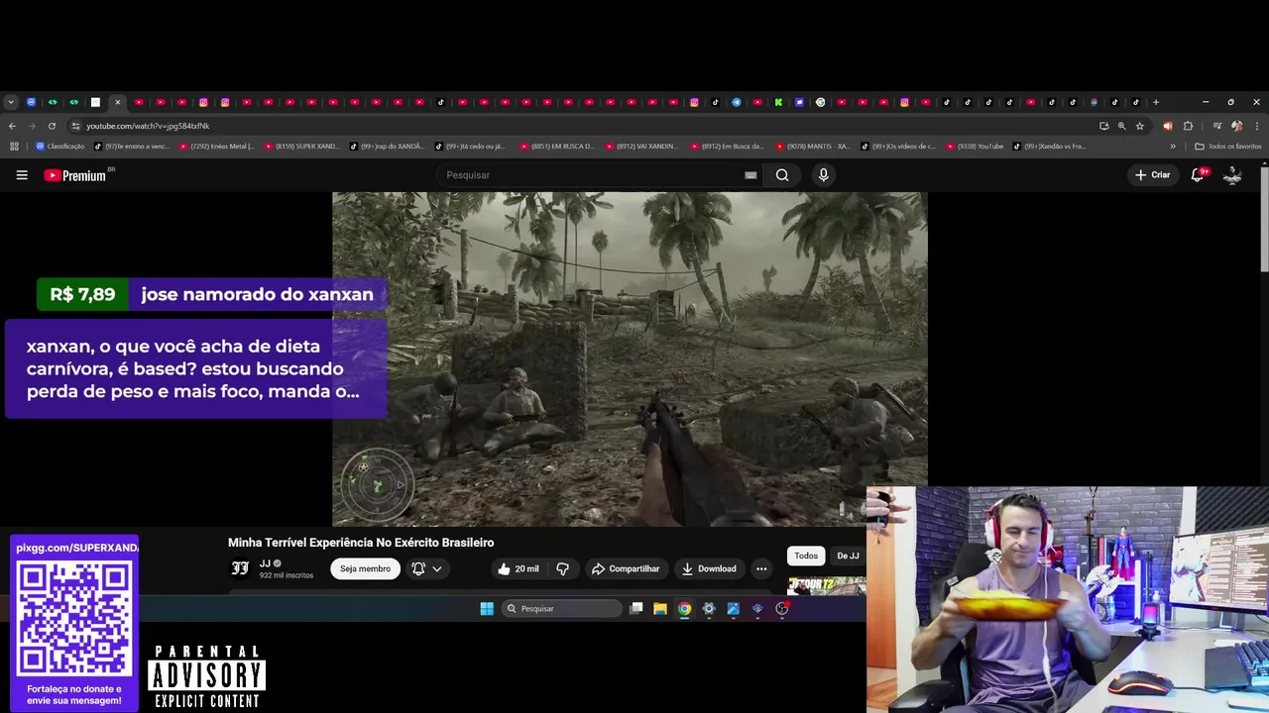The image size is (1269, 713).
Task: Reload the page with refresh icon
Action: [52, 126]
